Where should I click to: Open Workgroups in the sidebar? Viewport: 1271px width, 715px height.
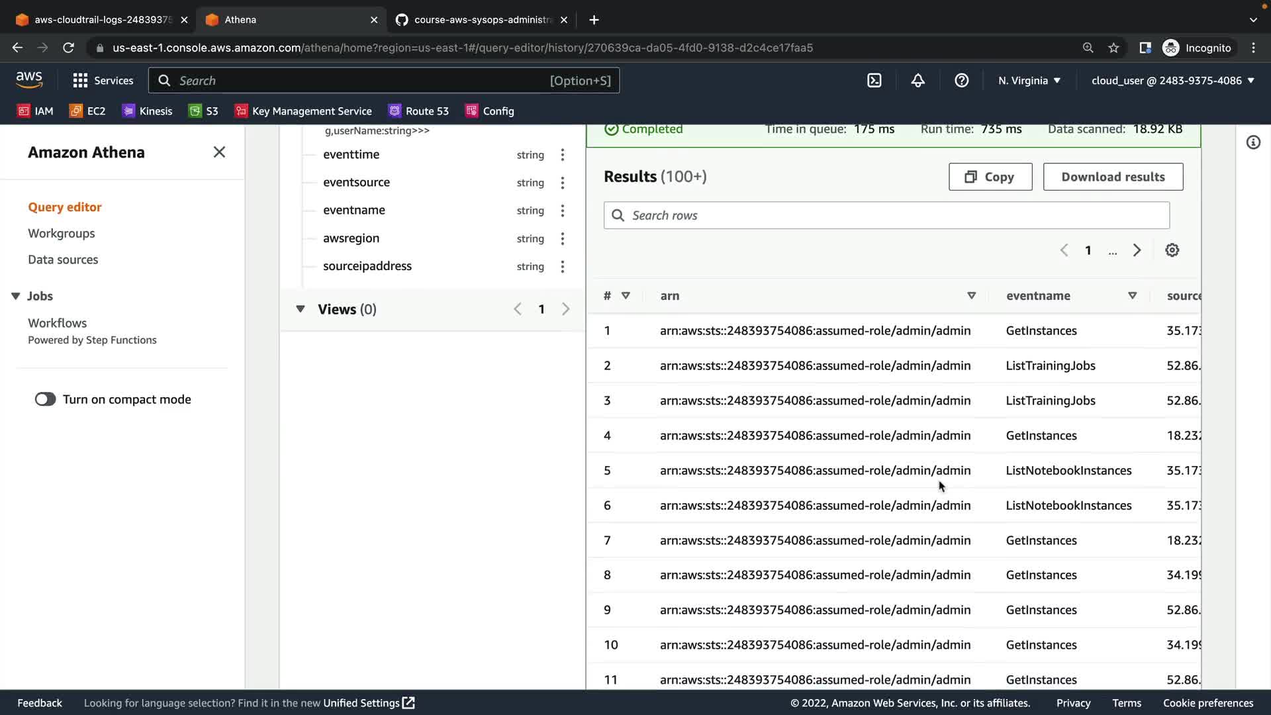pyautogui.click(x=61, y=233)
